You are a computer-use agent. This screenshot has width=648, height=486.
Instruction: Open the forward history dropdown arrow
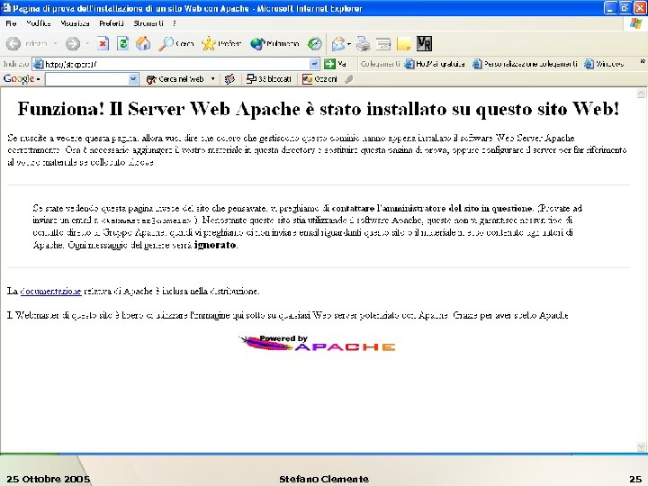tap(87, 43)
